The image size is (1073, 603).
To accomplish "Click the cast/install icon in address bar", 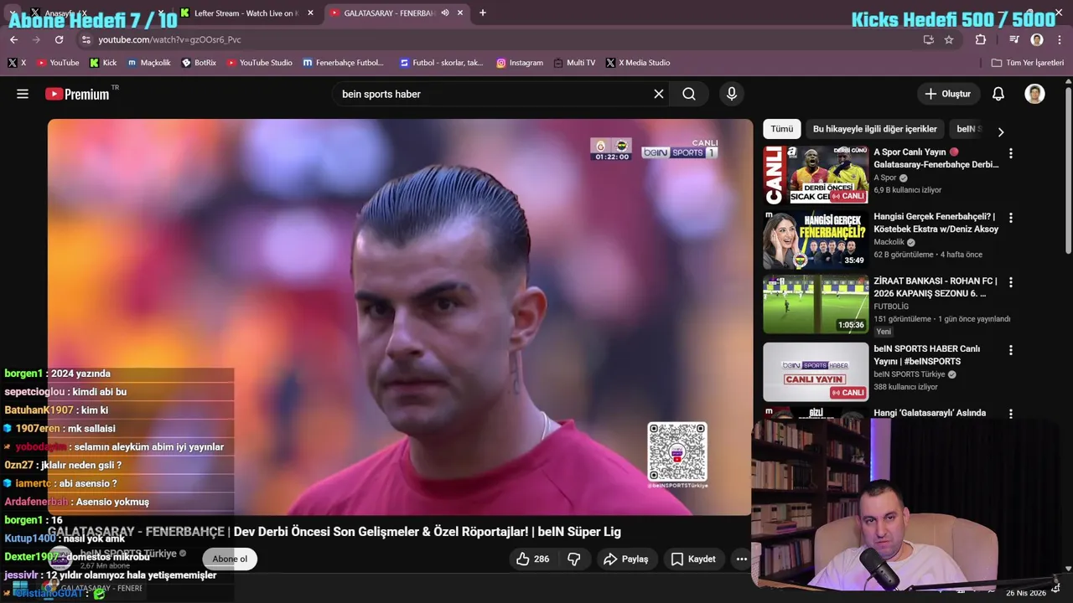I will [928, 39].
